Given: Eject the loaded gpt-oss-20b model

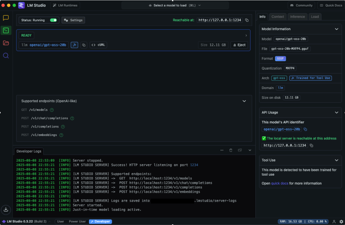Looking at the screenshot, I should coord(239,45).
